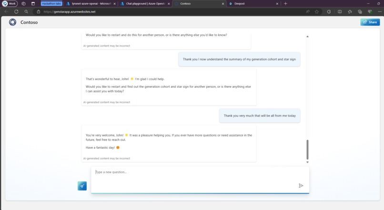Click the bottom 'AI-generated content may be incorrect' note
Screen dimensions: 384x210
[107, 158]
